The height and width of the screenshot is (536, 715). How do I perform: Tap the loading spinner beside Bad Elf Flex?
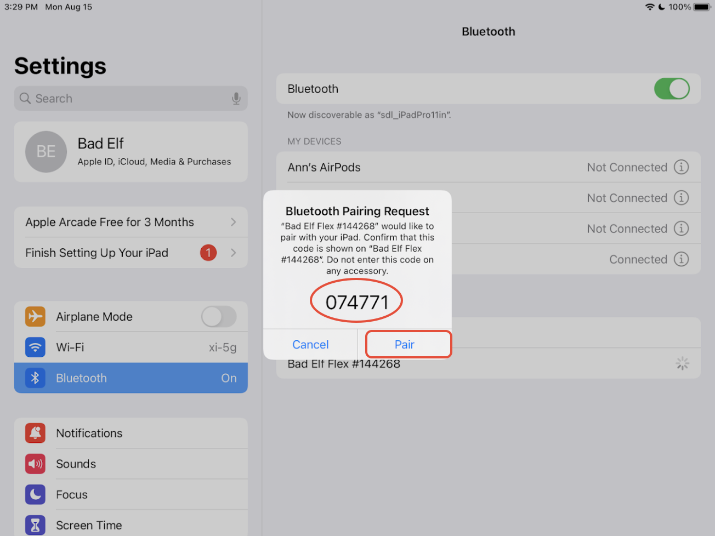tap(682, 363)
